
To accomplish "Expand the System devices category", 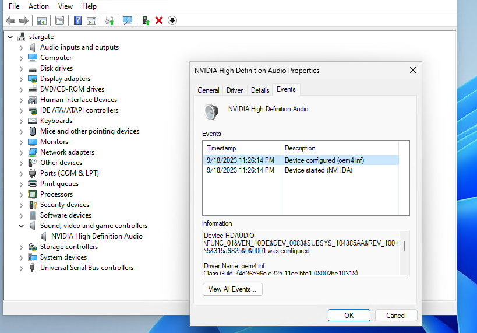I will click(22, 257).
